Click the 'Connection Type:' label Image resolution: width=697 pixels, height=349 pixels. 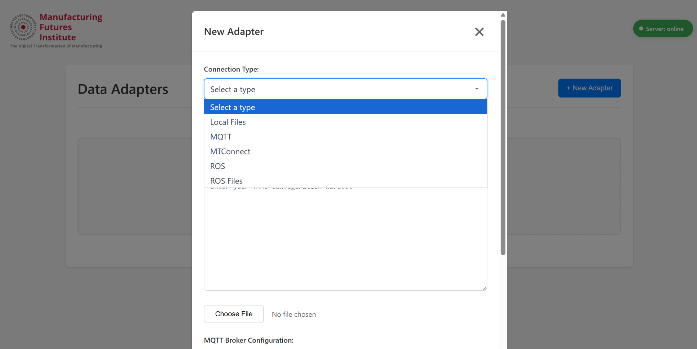tap(231, 69)
